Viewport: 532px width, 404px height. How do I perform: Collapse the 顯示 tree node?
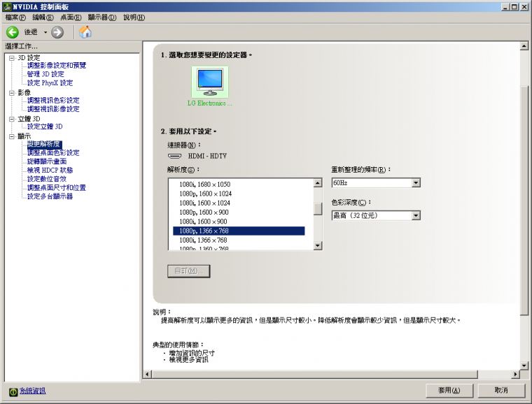pos(12,136)
